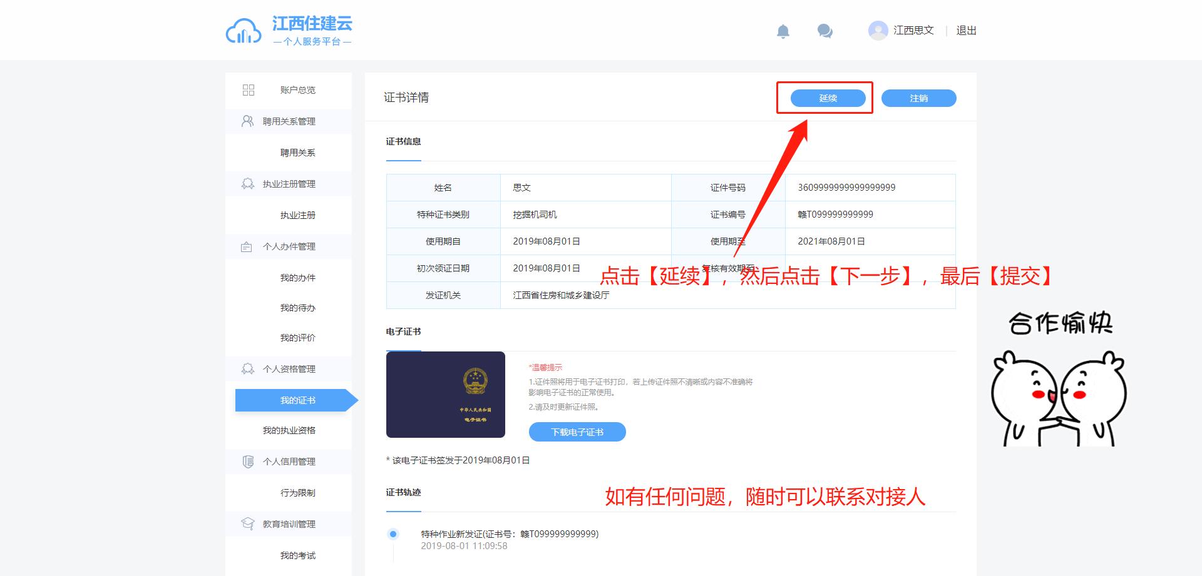This screenshot has width=1202, height=576.
Task: Open 行为限制 menu item
Action: pyautogui.click(x=297, y=493)
